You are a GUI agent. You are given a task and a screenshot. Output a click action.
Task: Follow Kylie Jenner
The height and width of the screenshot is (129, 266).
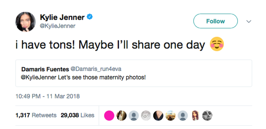(215, 21)
